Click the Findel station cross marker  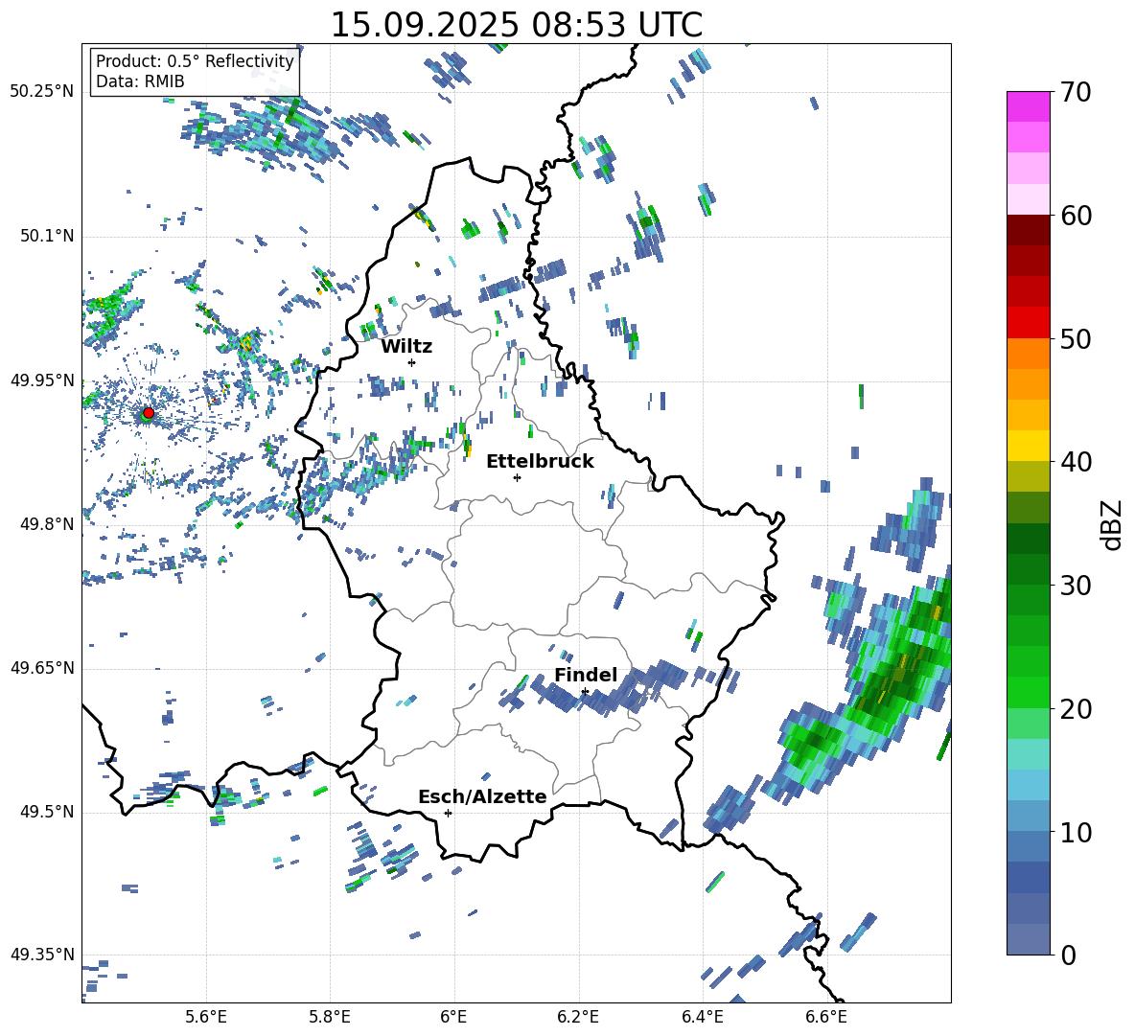coord(585,692)
